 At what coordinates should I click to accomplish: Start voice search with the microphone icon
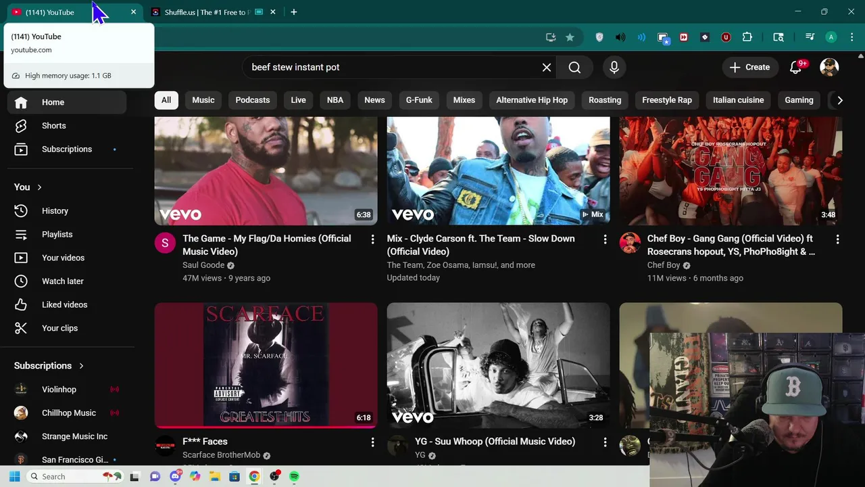pos(614,67)
